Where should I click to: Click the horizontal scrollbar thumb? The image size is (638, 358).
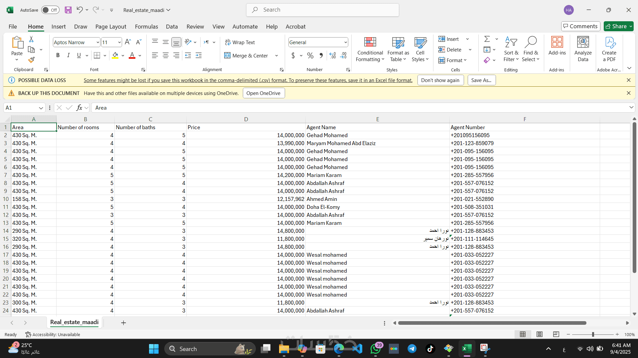point(492,323)
